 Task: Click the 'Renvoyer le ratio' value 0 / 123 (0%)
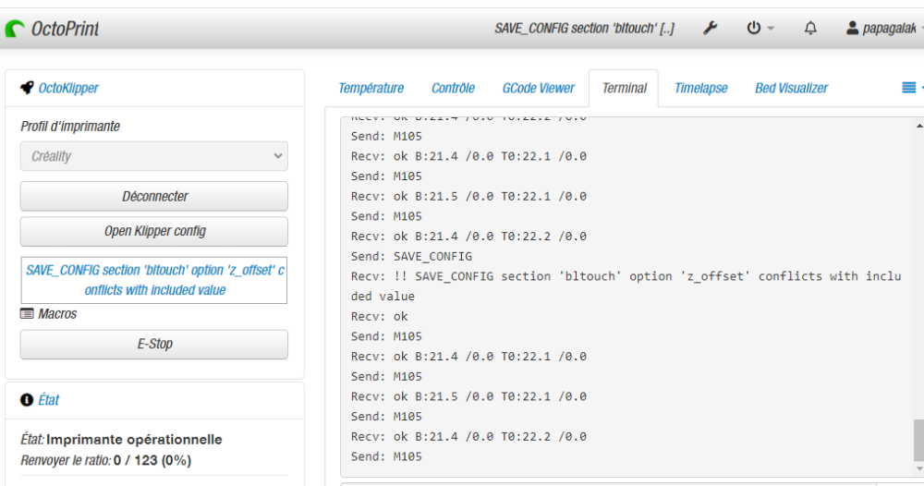(152, 460)
